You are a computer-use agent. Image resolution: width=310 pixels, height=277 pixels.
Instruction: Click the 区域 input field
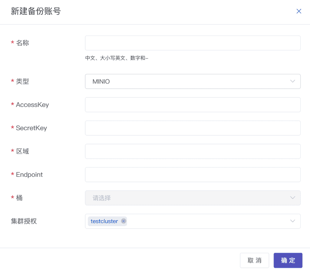193,151
